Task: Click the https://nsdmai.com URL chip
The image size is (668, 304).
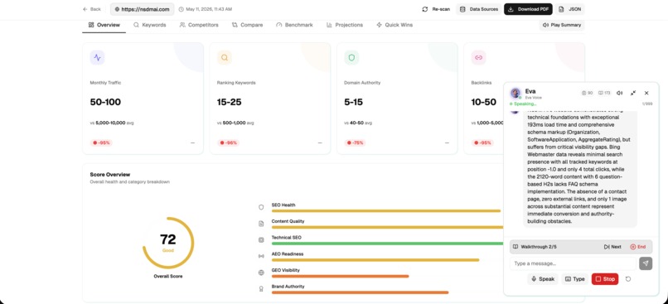Action: [x=142, y=9]
